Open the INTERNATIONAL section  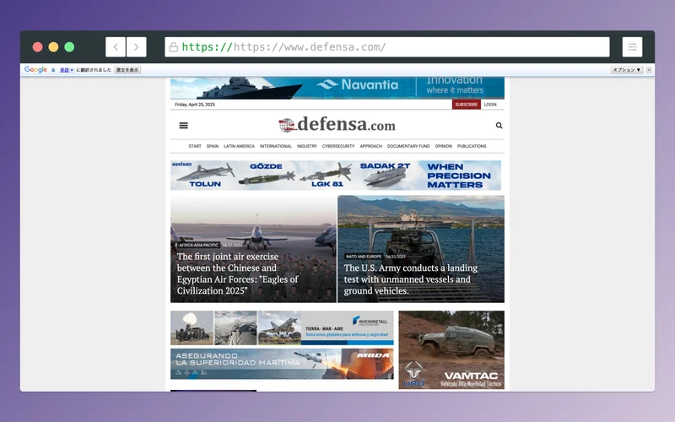[276, 146]
